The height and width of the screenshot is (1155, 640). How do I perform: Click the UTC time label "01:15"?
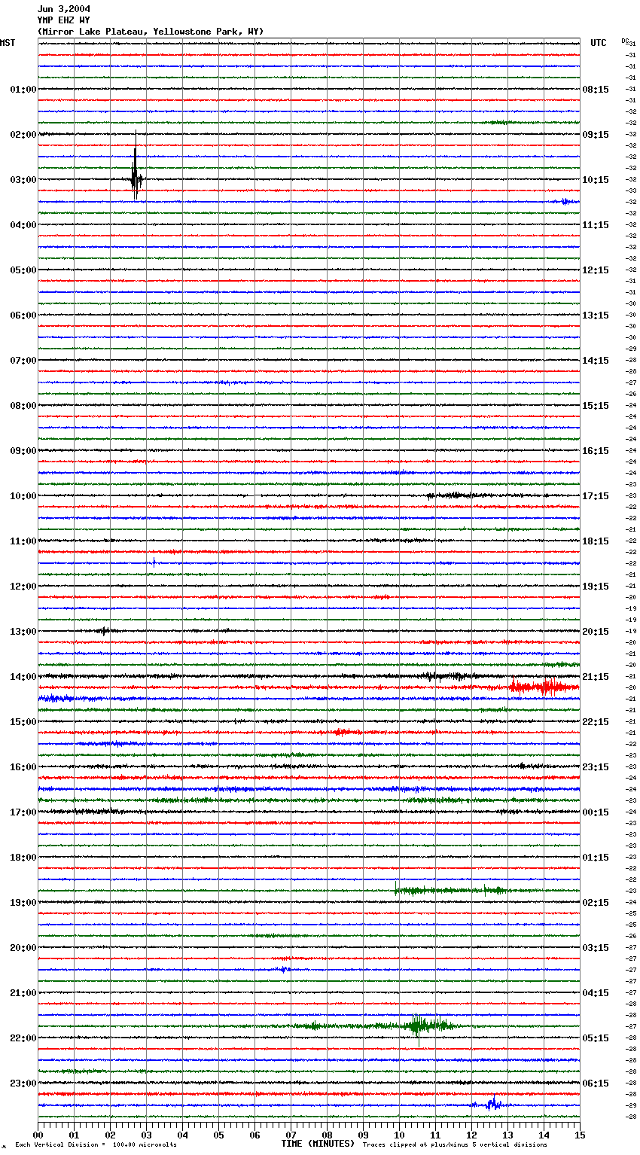[x=596, y=858]
